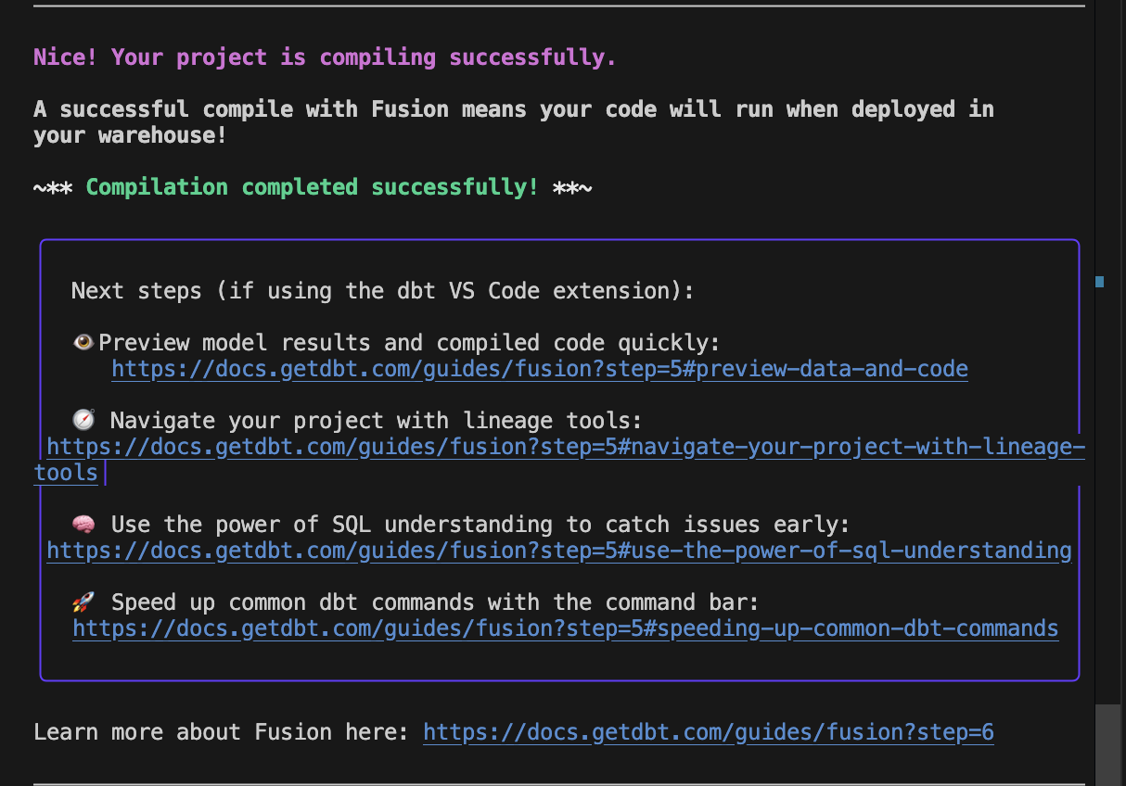Click the "Next steps" heading line
The width and height of the screenshot is (1126, 786).
[382, 291]
